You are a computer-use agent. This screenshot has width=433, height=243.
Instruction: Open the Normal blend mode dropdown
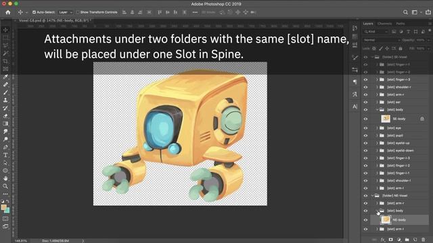click(x=382, y=40)
